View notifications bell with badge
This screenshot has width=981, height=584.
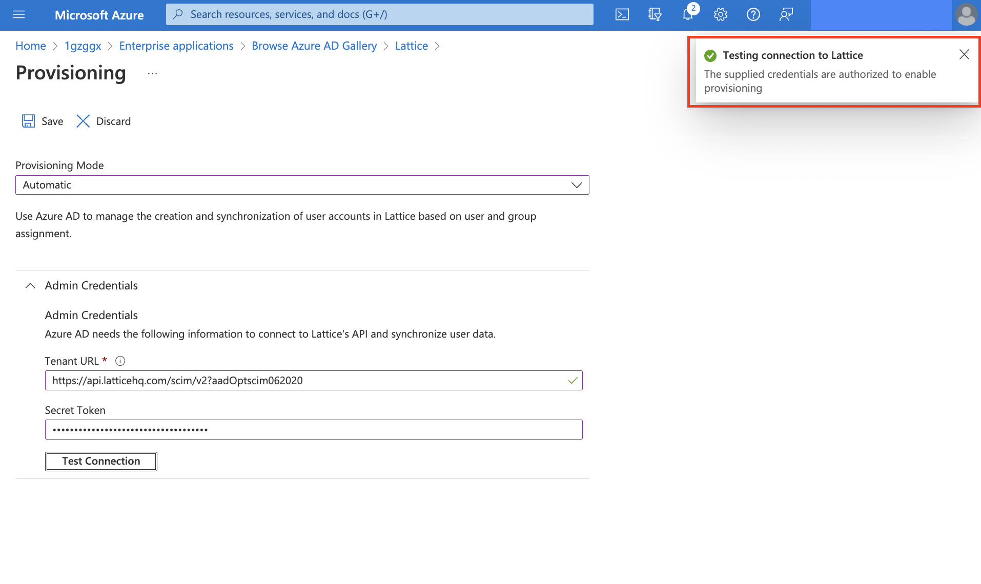[x=688, y=14]
